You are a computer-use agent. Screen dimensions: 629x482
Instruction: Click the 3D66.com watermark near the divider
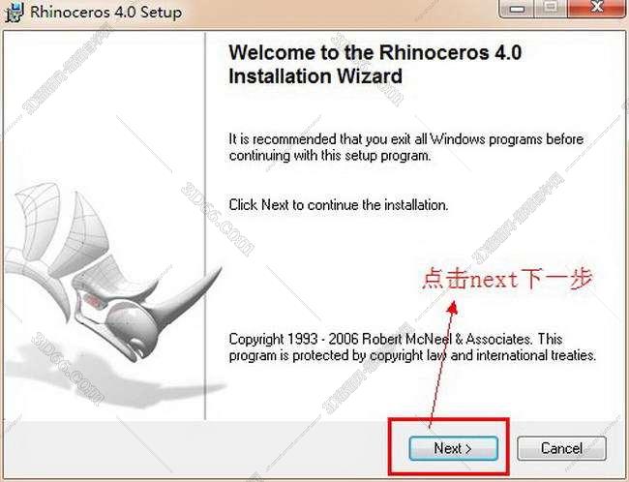tap(219, 219)
